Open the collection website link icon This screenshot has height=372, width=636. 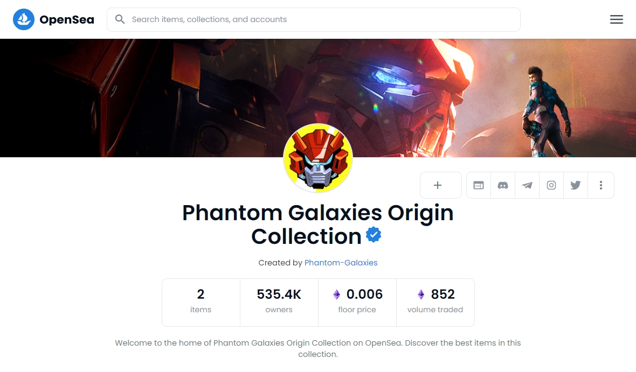point(479,185)
